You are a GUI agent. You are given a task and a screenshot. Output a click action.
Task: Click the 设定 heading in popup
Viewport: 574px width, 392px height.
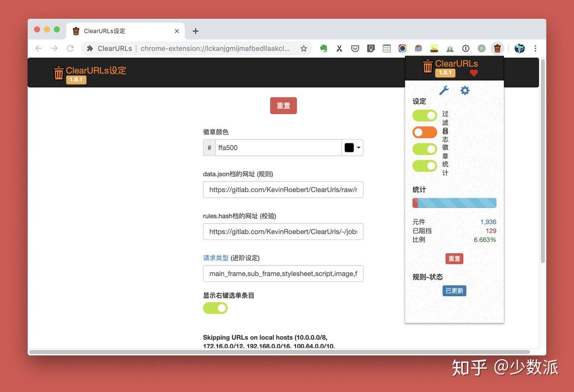[x=419, y=101]
